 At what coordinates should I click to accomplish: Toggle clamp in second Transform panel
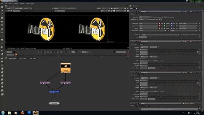149,92
